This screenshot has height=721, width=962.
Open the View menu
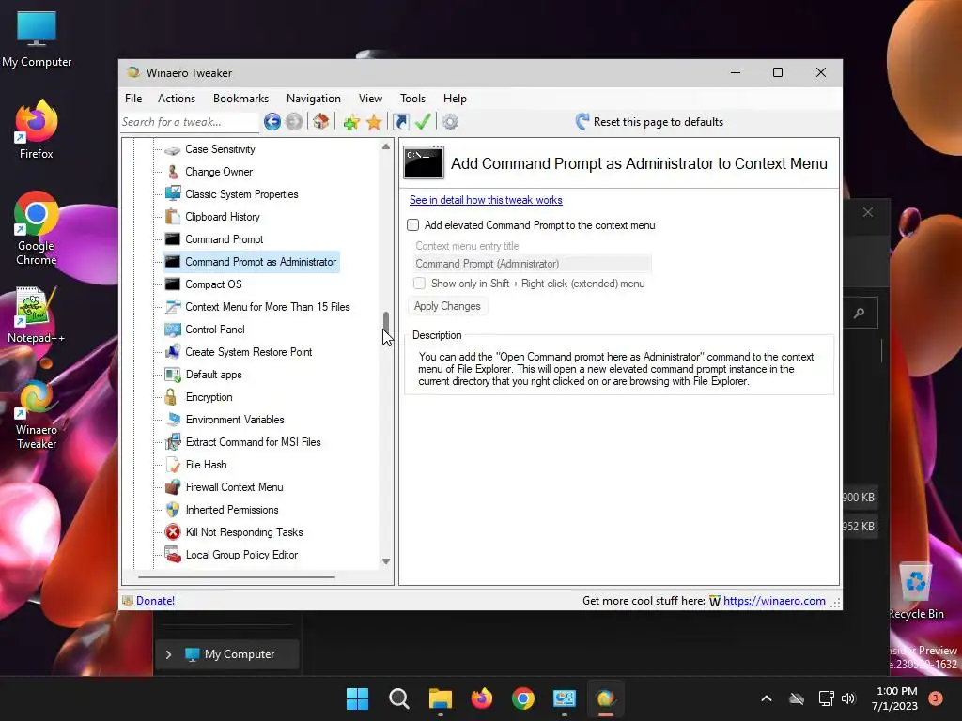click(x=370, y=99)
